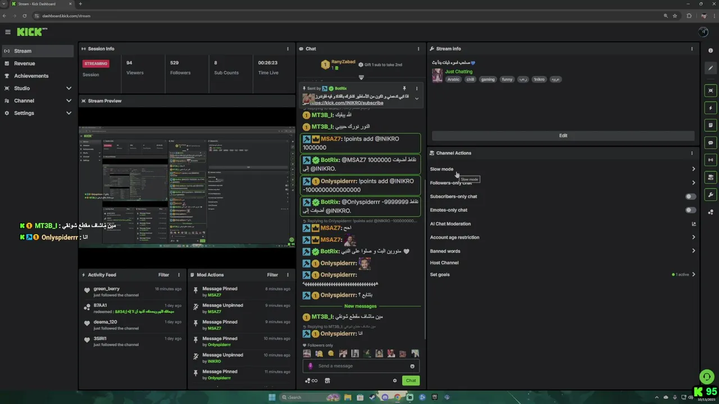Click the Send a message field
Screen dimensions: 719x404
click(361, 366)
